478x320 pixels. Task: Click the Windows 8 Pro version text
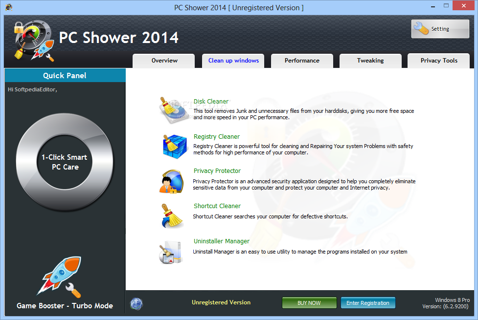(446, 303)
